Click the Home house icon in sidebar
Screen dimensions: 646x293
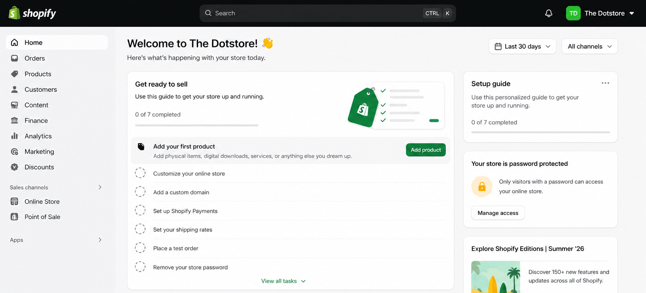coord(14,42)
